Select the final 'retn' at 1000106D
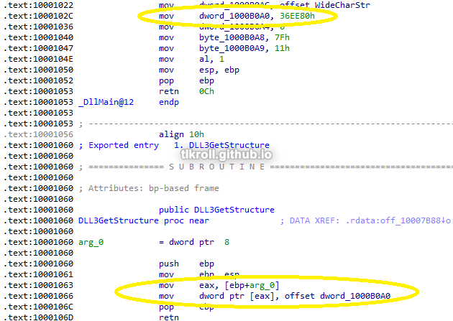 click(169, 317)
